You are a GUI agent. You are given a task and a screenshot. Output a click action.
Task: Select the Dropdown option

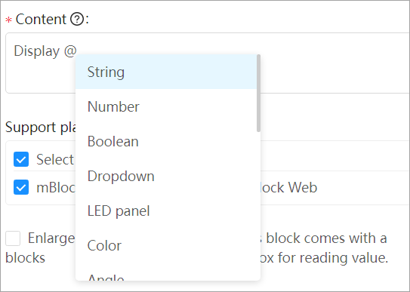[166, 176]
